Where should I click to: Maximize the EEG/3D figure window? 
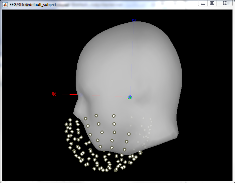212,3
